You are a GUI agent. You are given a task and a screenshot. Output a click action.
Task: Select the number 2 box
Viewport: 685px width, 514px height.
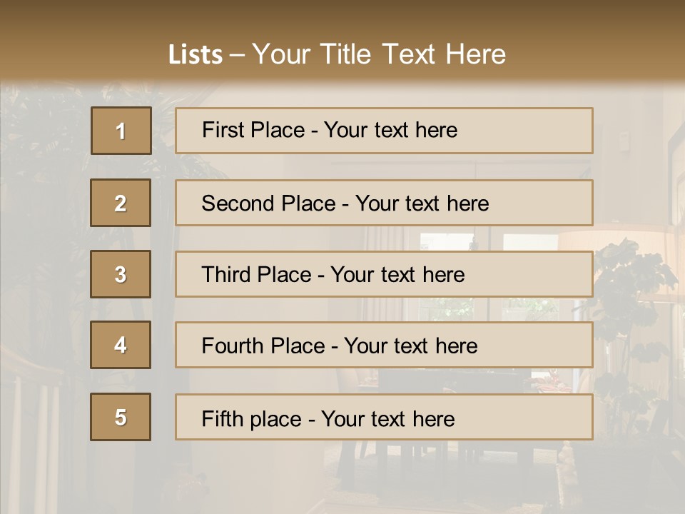click(121, 203)
